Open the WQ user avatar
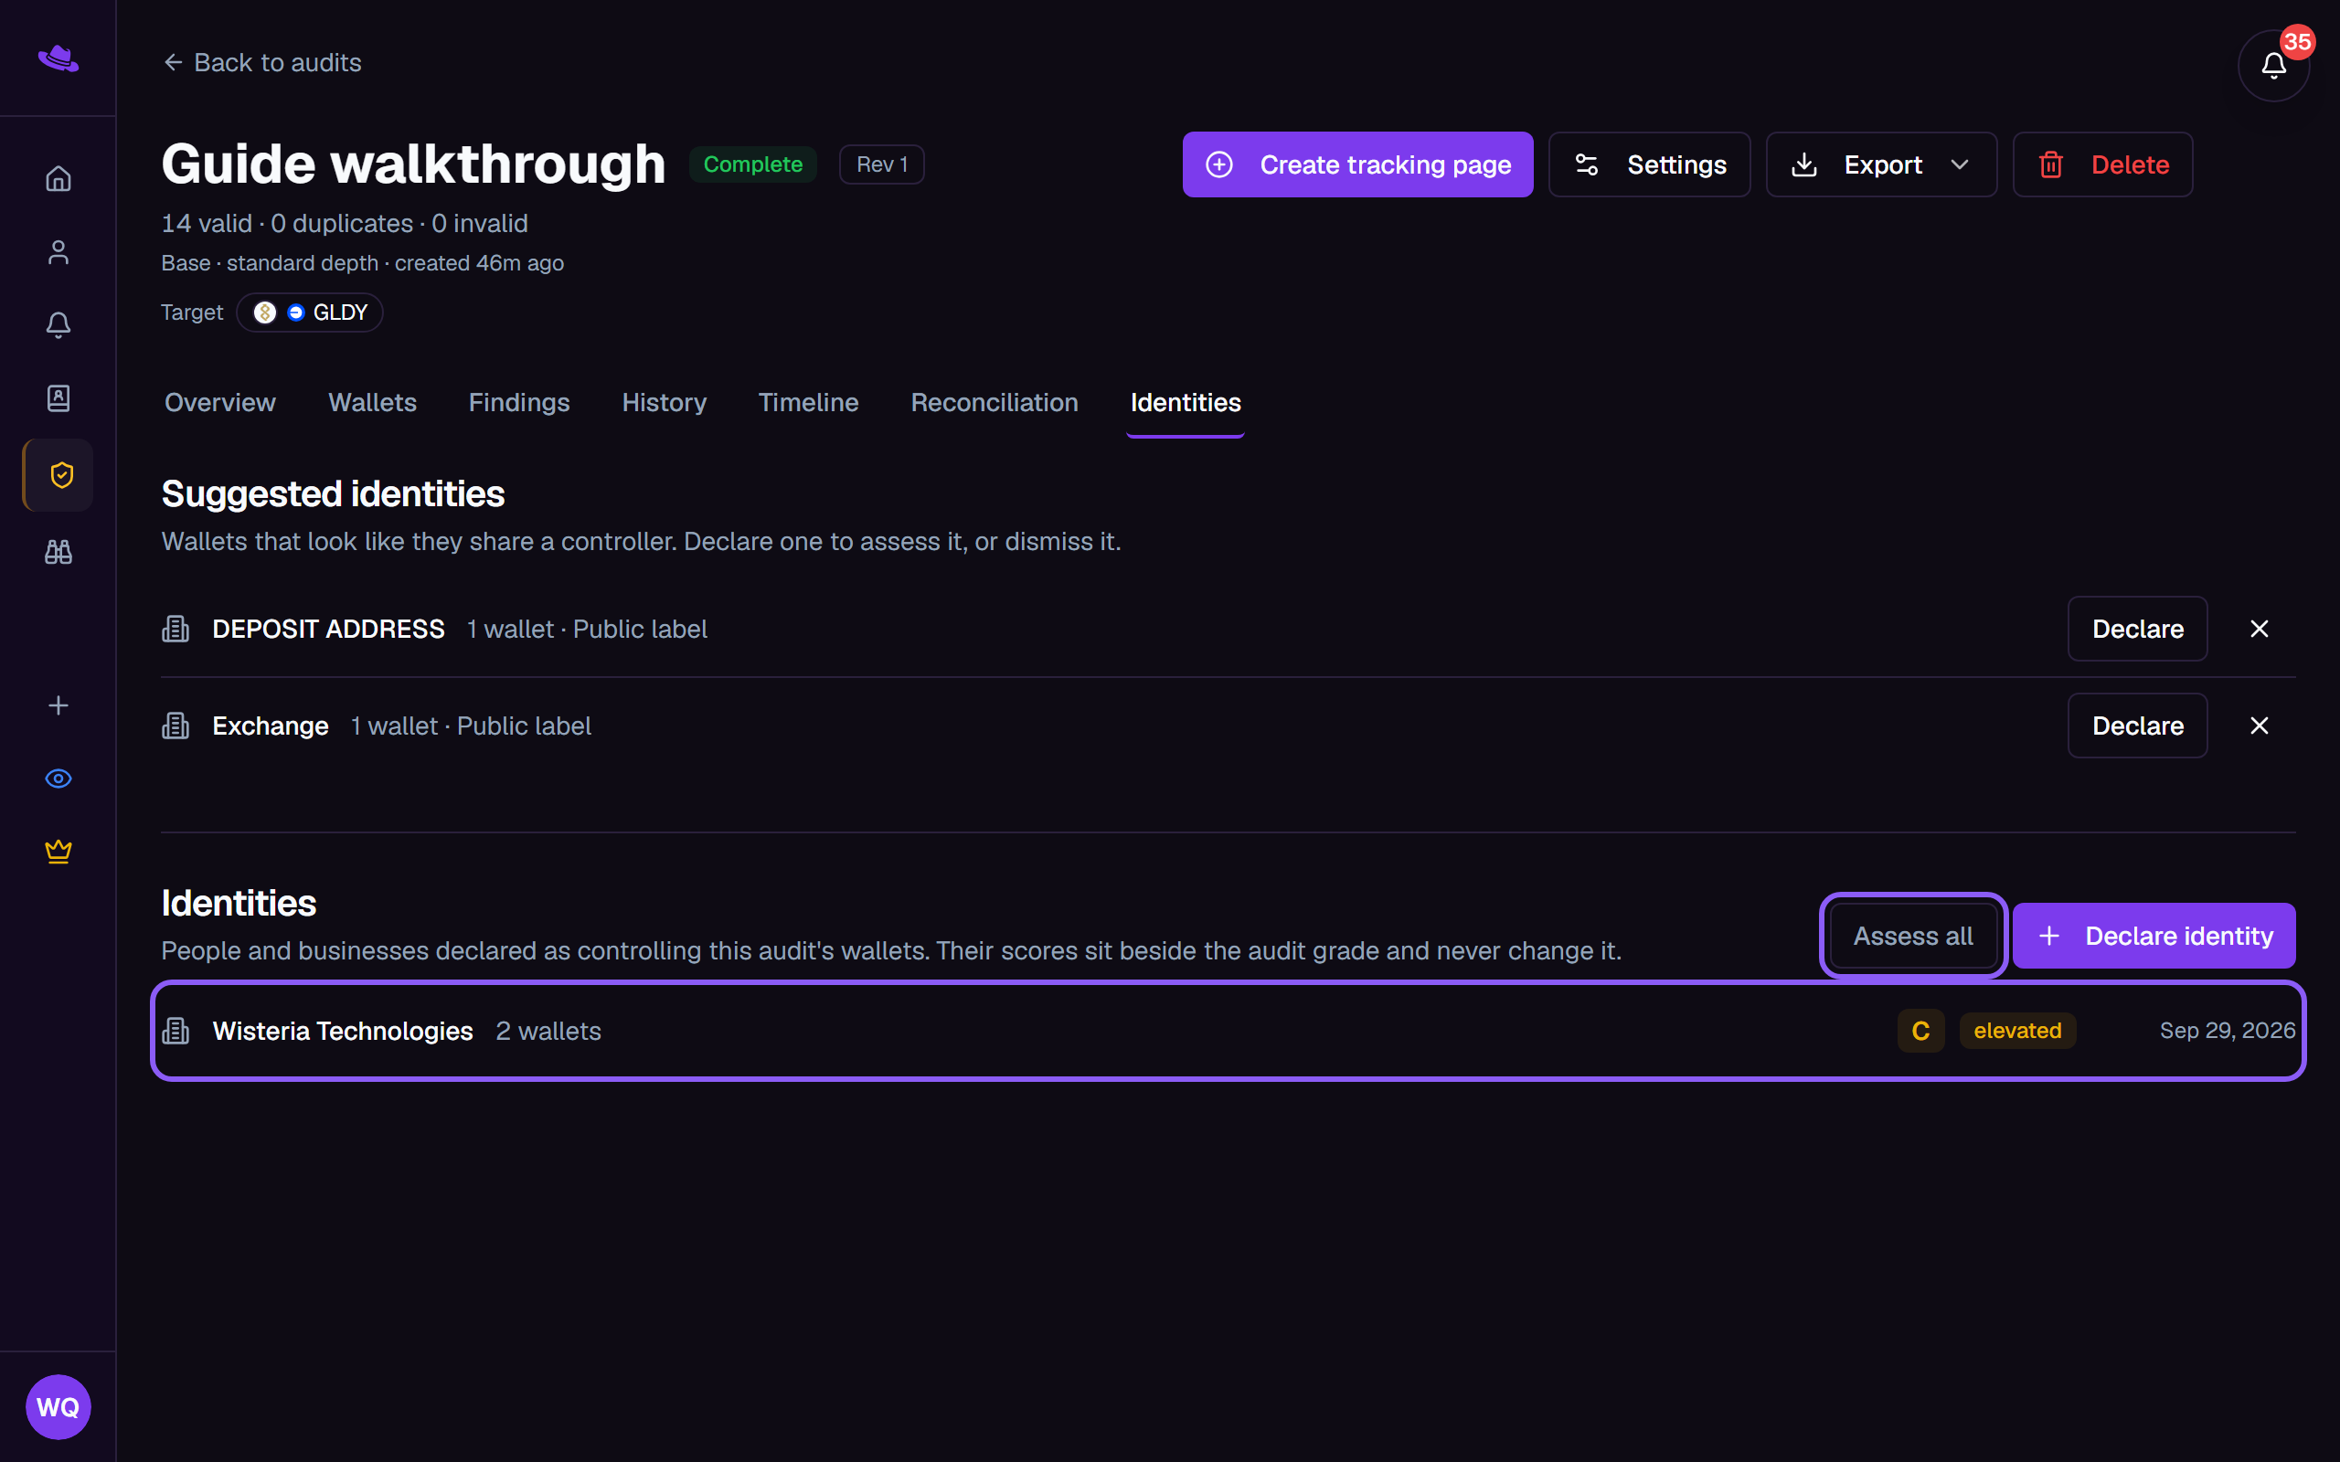 click(58, 1407)
